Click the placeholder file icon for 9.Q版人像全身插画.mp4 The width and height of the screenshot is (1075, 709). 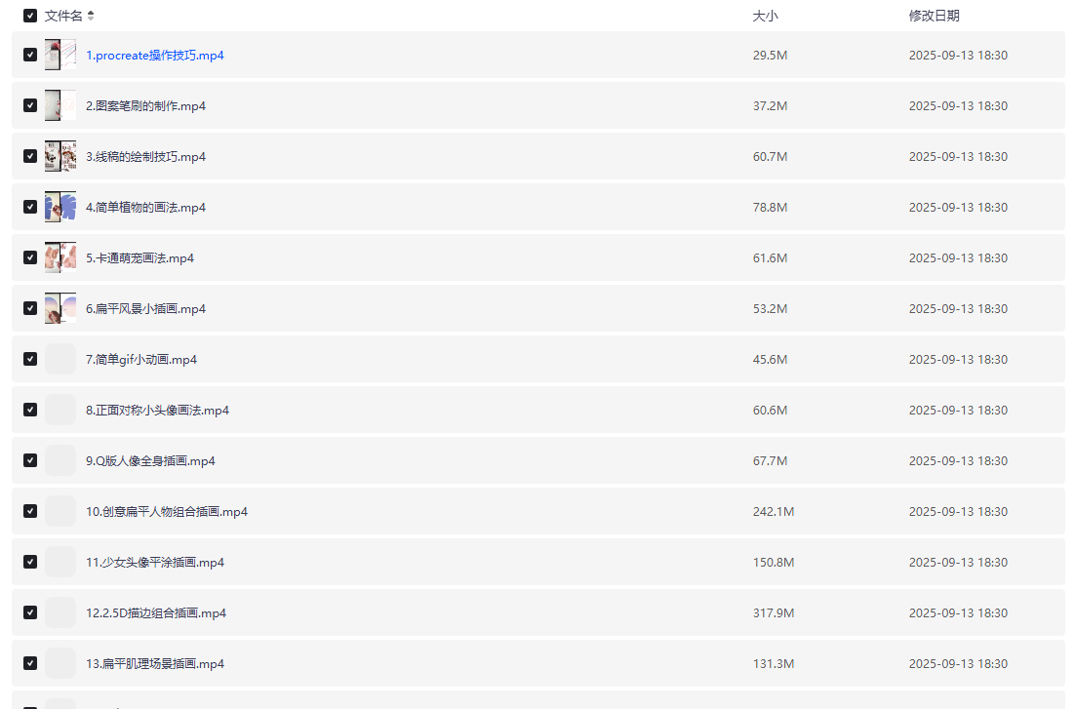coord(60,460)
